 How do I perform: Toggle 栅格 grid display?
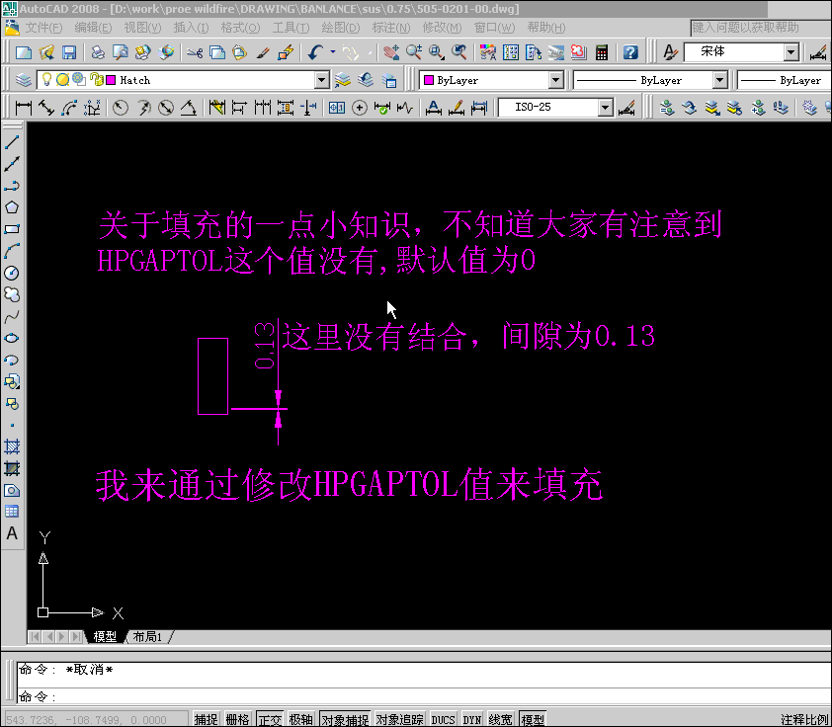pyautogui.click(x=237, y=719)
